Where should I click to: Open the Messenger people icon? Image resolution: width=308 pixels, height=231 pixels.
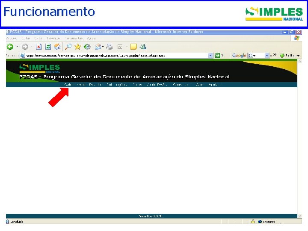pos(143,47)
